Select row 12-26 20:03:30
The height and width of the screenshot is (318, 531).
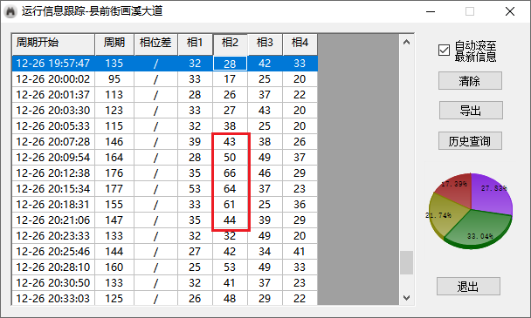164,111
